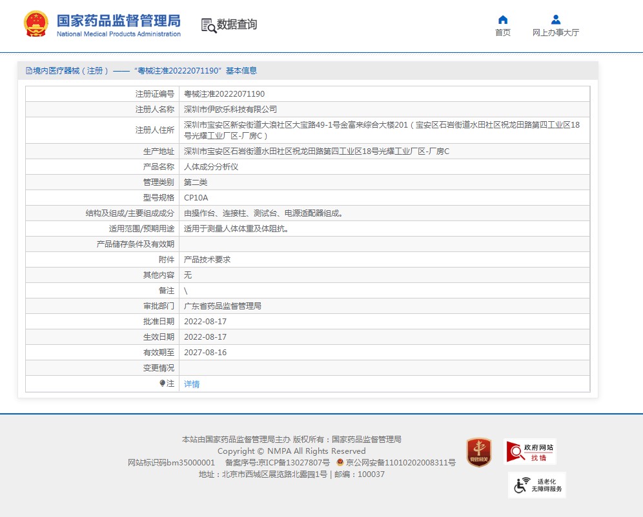Open 京公网安备11010202008311号 link
Image resolution: width=643 pixels, height=517 pixels.
[x=401, y=463]
